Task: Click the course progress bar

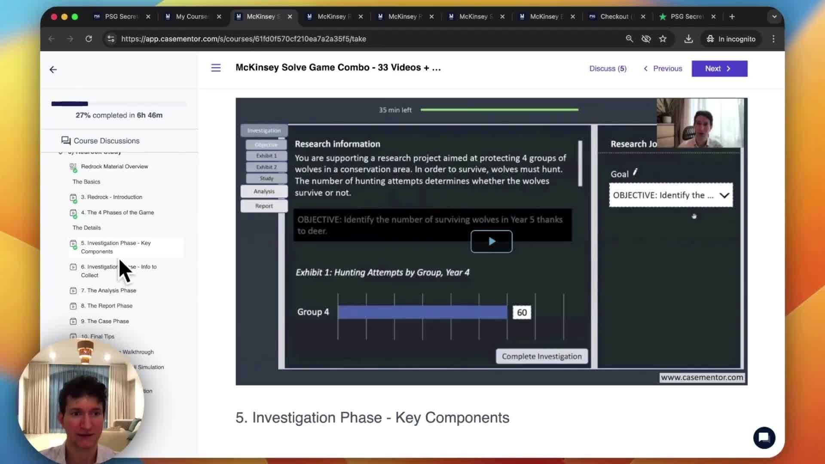Action: pos(119,104)
